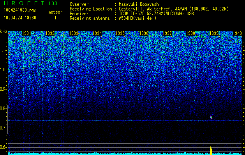Click the ICOM IC-575 receiver text
Viewport: 245px width, 155px height.
pyautogui.click(x=157, y=14)
